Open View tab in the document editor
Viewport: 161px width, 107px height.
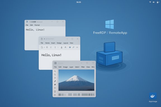(x=72, y=43)
